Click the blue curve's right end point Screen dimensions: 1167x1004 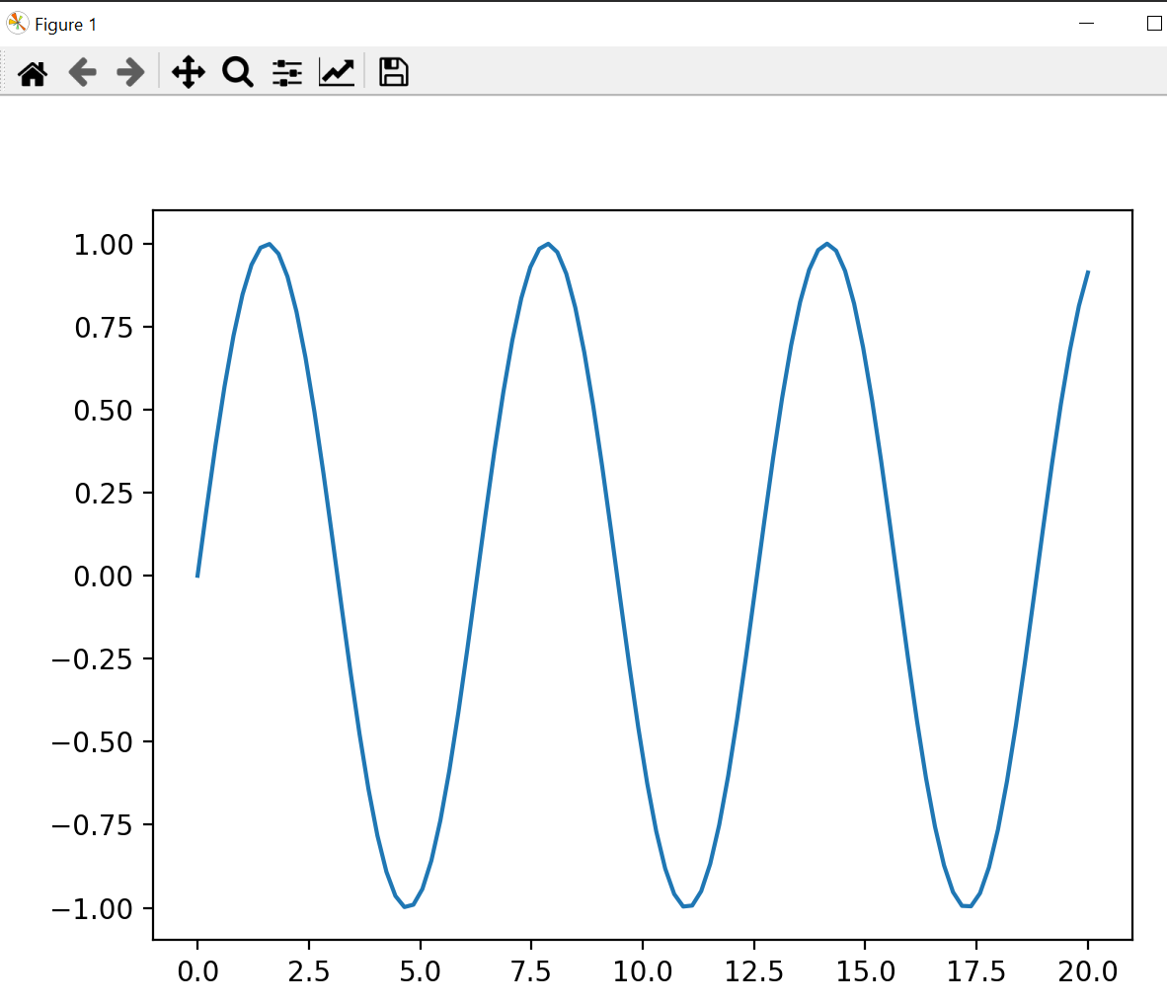point(1087,272)
